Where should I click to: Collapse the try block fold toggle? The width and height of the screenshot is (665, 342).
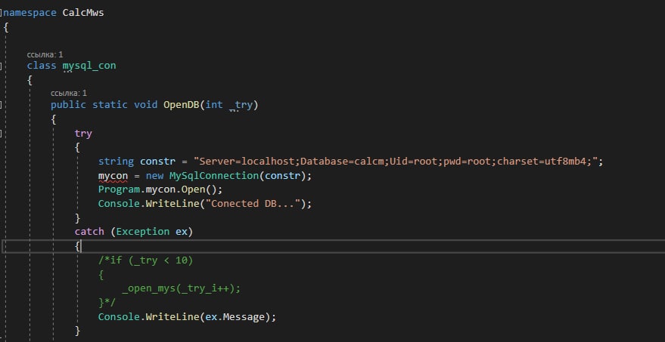[2, 134]
